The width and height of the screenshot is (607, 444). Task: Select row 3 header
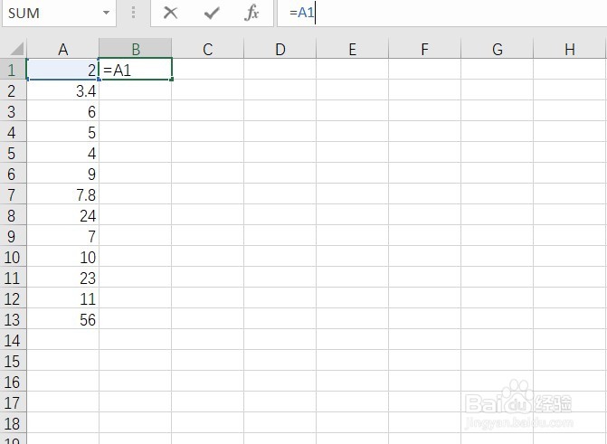13,111
